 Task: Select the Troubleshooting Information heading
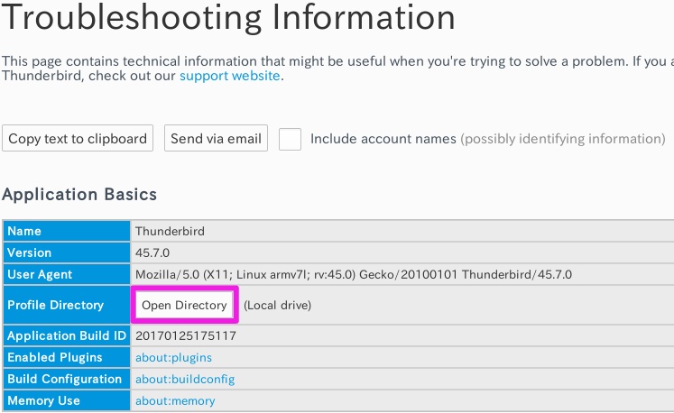click(x=228, y=17)
